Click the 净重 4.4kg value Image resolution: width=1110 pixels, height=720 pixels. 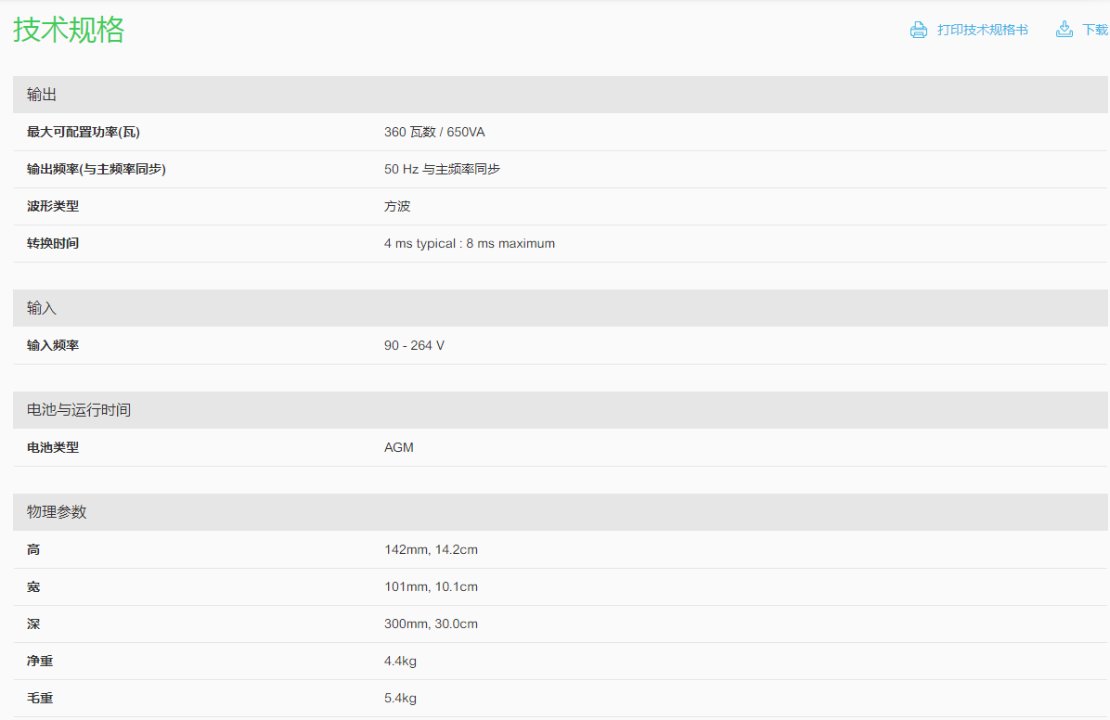pos(400,662)
